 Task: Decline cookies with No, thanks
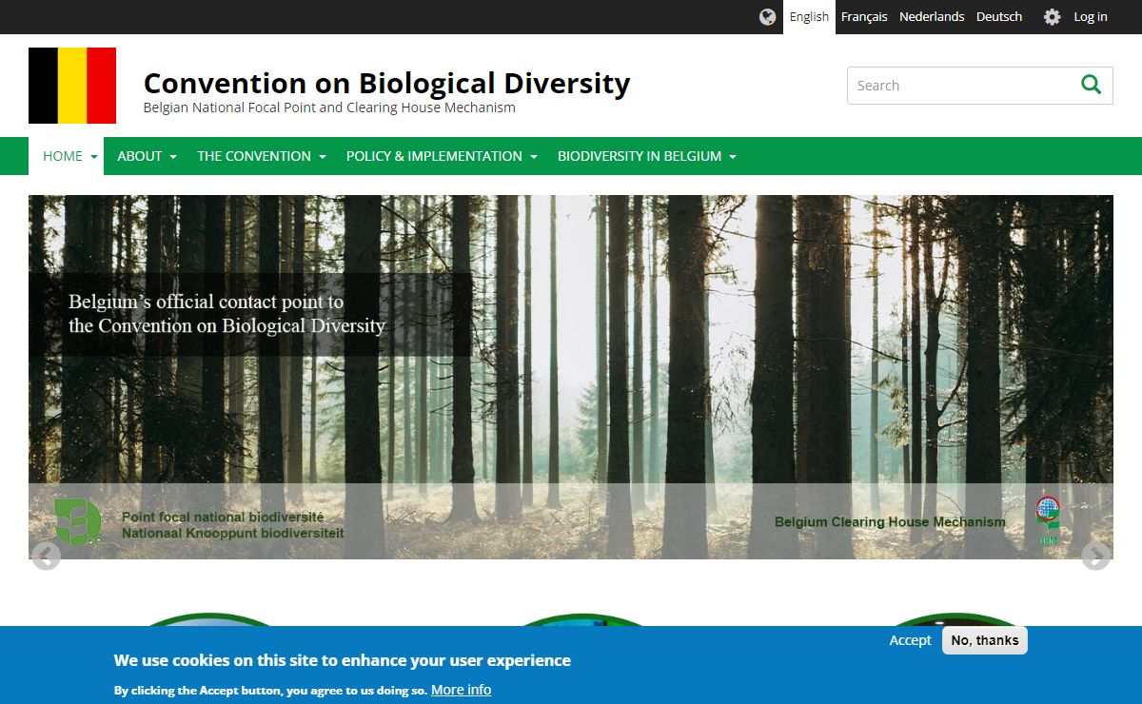pyautogui.click(x=985, y=640)
